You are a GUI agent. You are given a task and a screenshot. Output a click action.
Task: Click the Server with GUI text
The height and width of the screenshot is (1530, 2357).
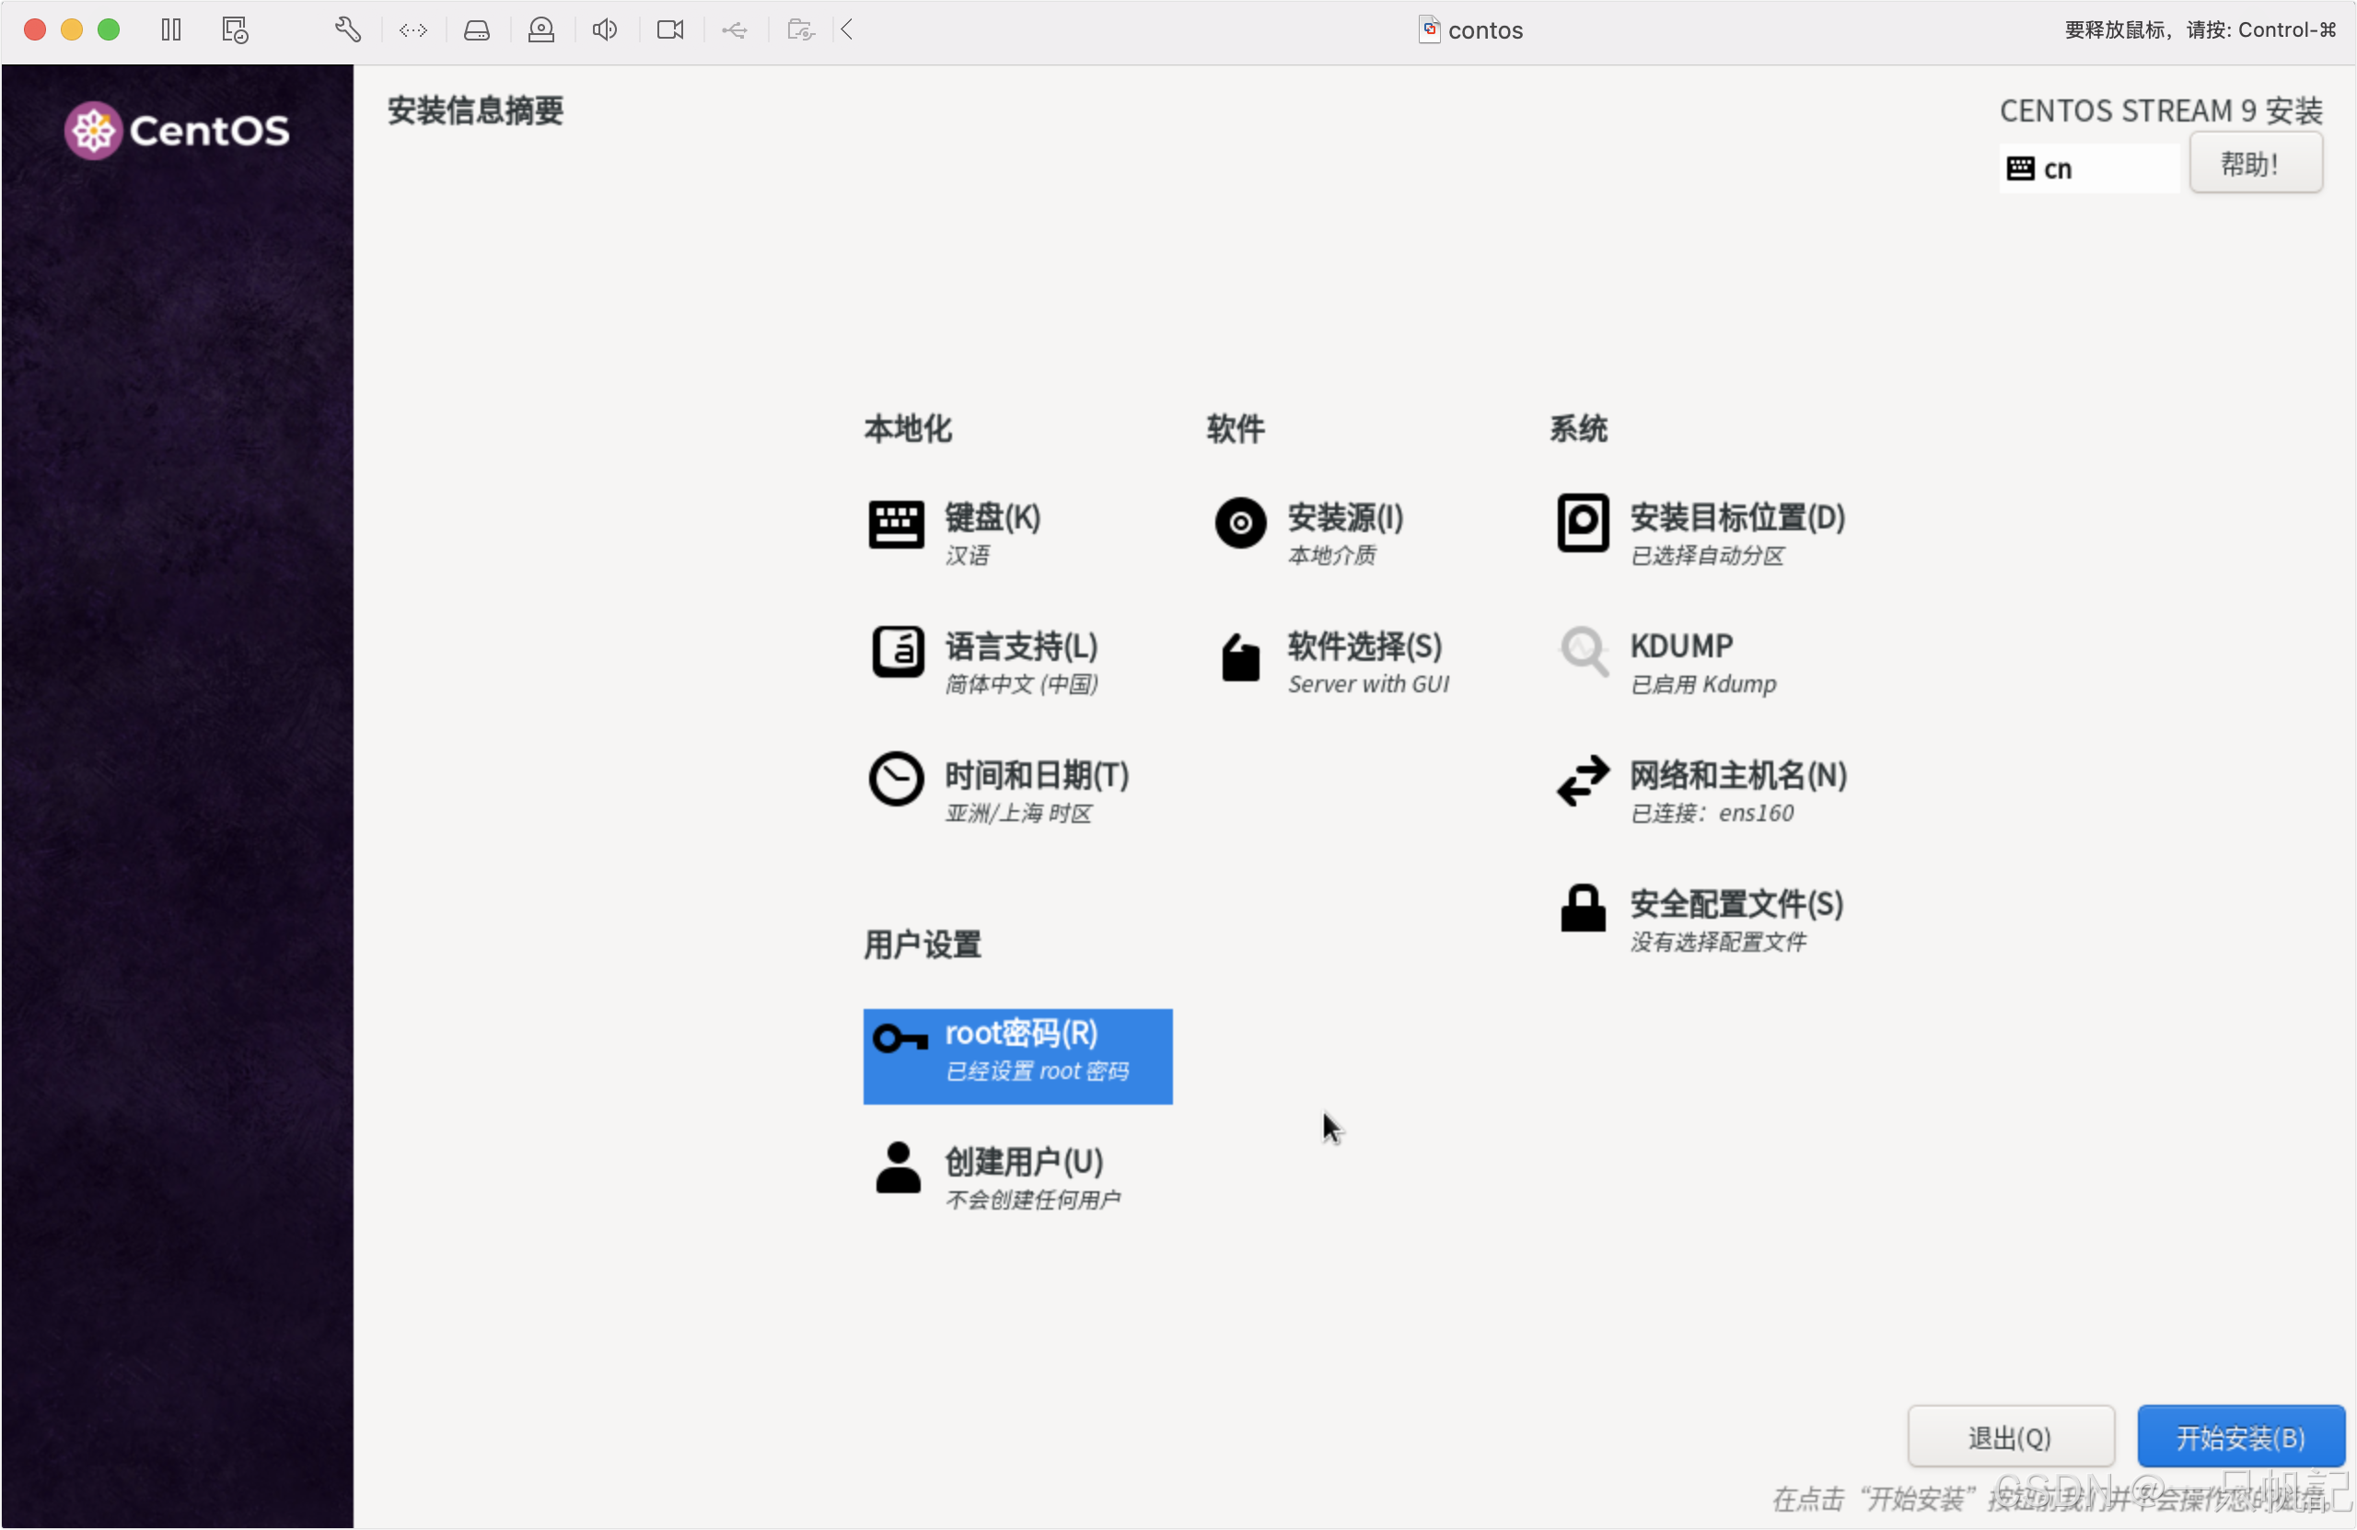(x=1369, y=683)
